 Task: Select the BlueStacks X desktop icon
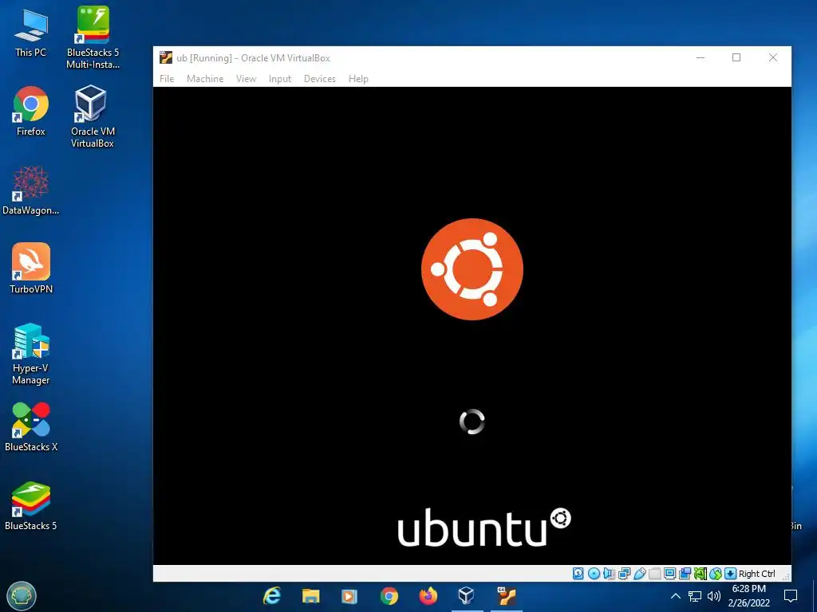click(x=31, y=427)
